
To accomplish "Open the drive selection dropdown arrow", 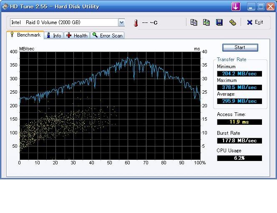I will tap(121, 22).
